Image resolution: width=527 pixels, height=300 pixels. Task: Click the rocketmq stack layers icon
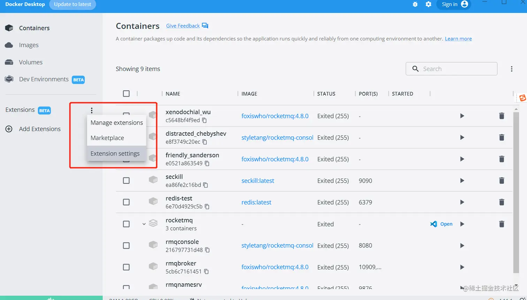[x=153, y=223]
